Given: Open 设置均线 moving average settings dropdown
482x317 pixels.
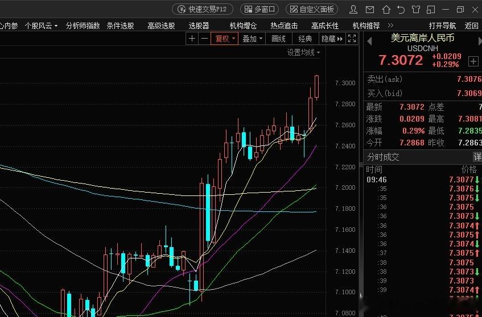Looking at the screenshot, I should (x=303, y=52).
